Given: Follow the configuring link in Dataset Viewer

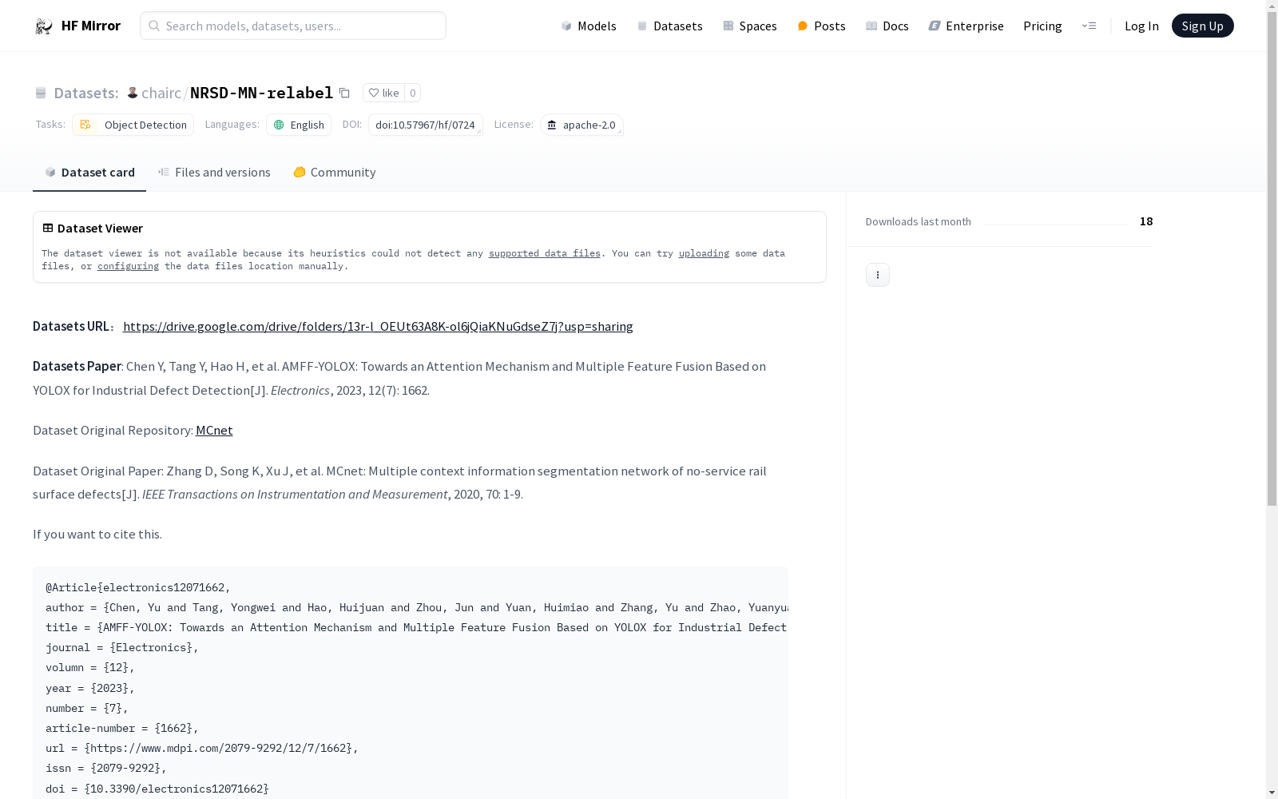Looking at the screenshot, I should click(128, 266).
